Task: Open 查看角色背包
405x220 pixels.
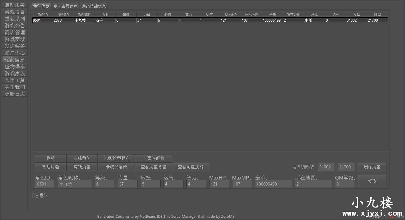Action: [153, 167]
